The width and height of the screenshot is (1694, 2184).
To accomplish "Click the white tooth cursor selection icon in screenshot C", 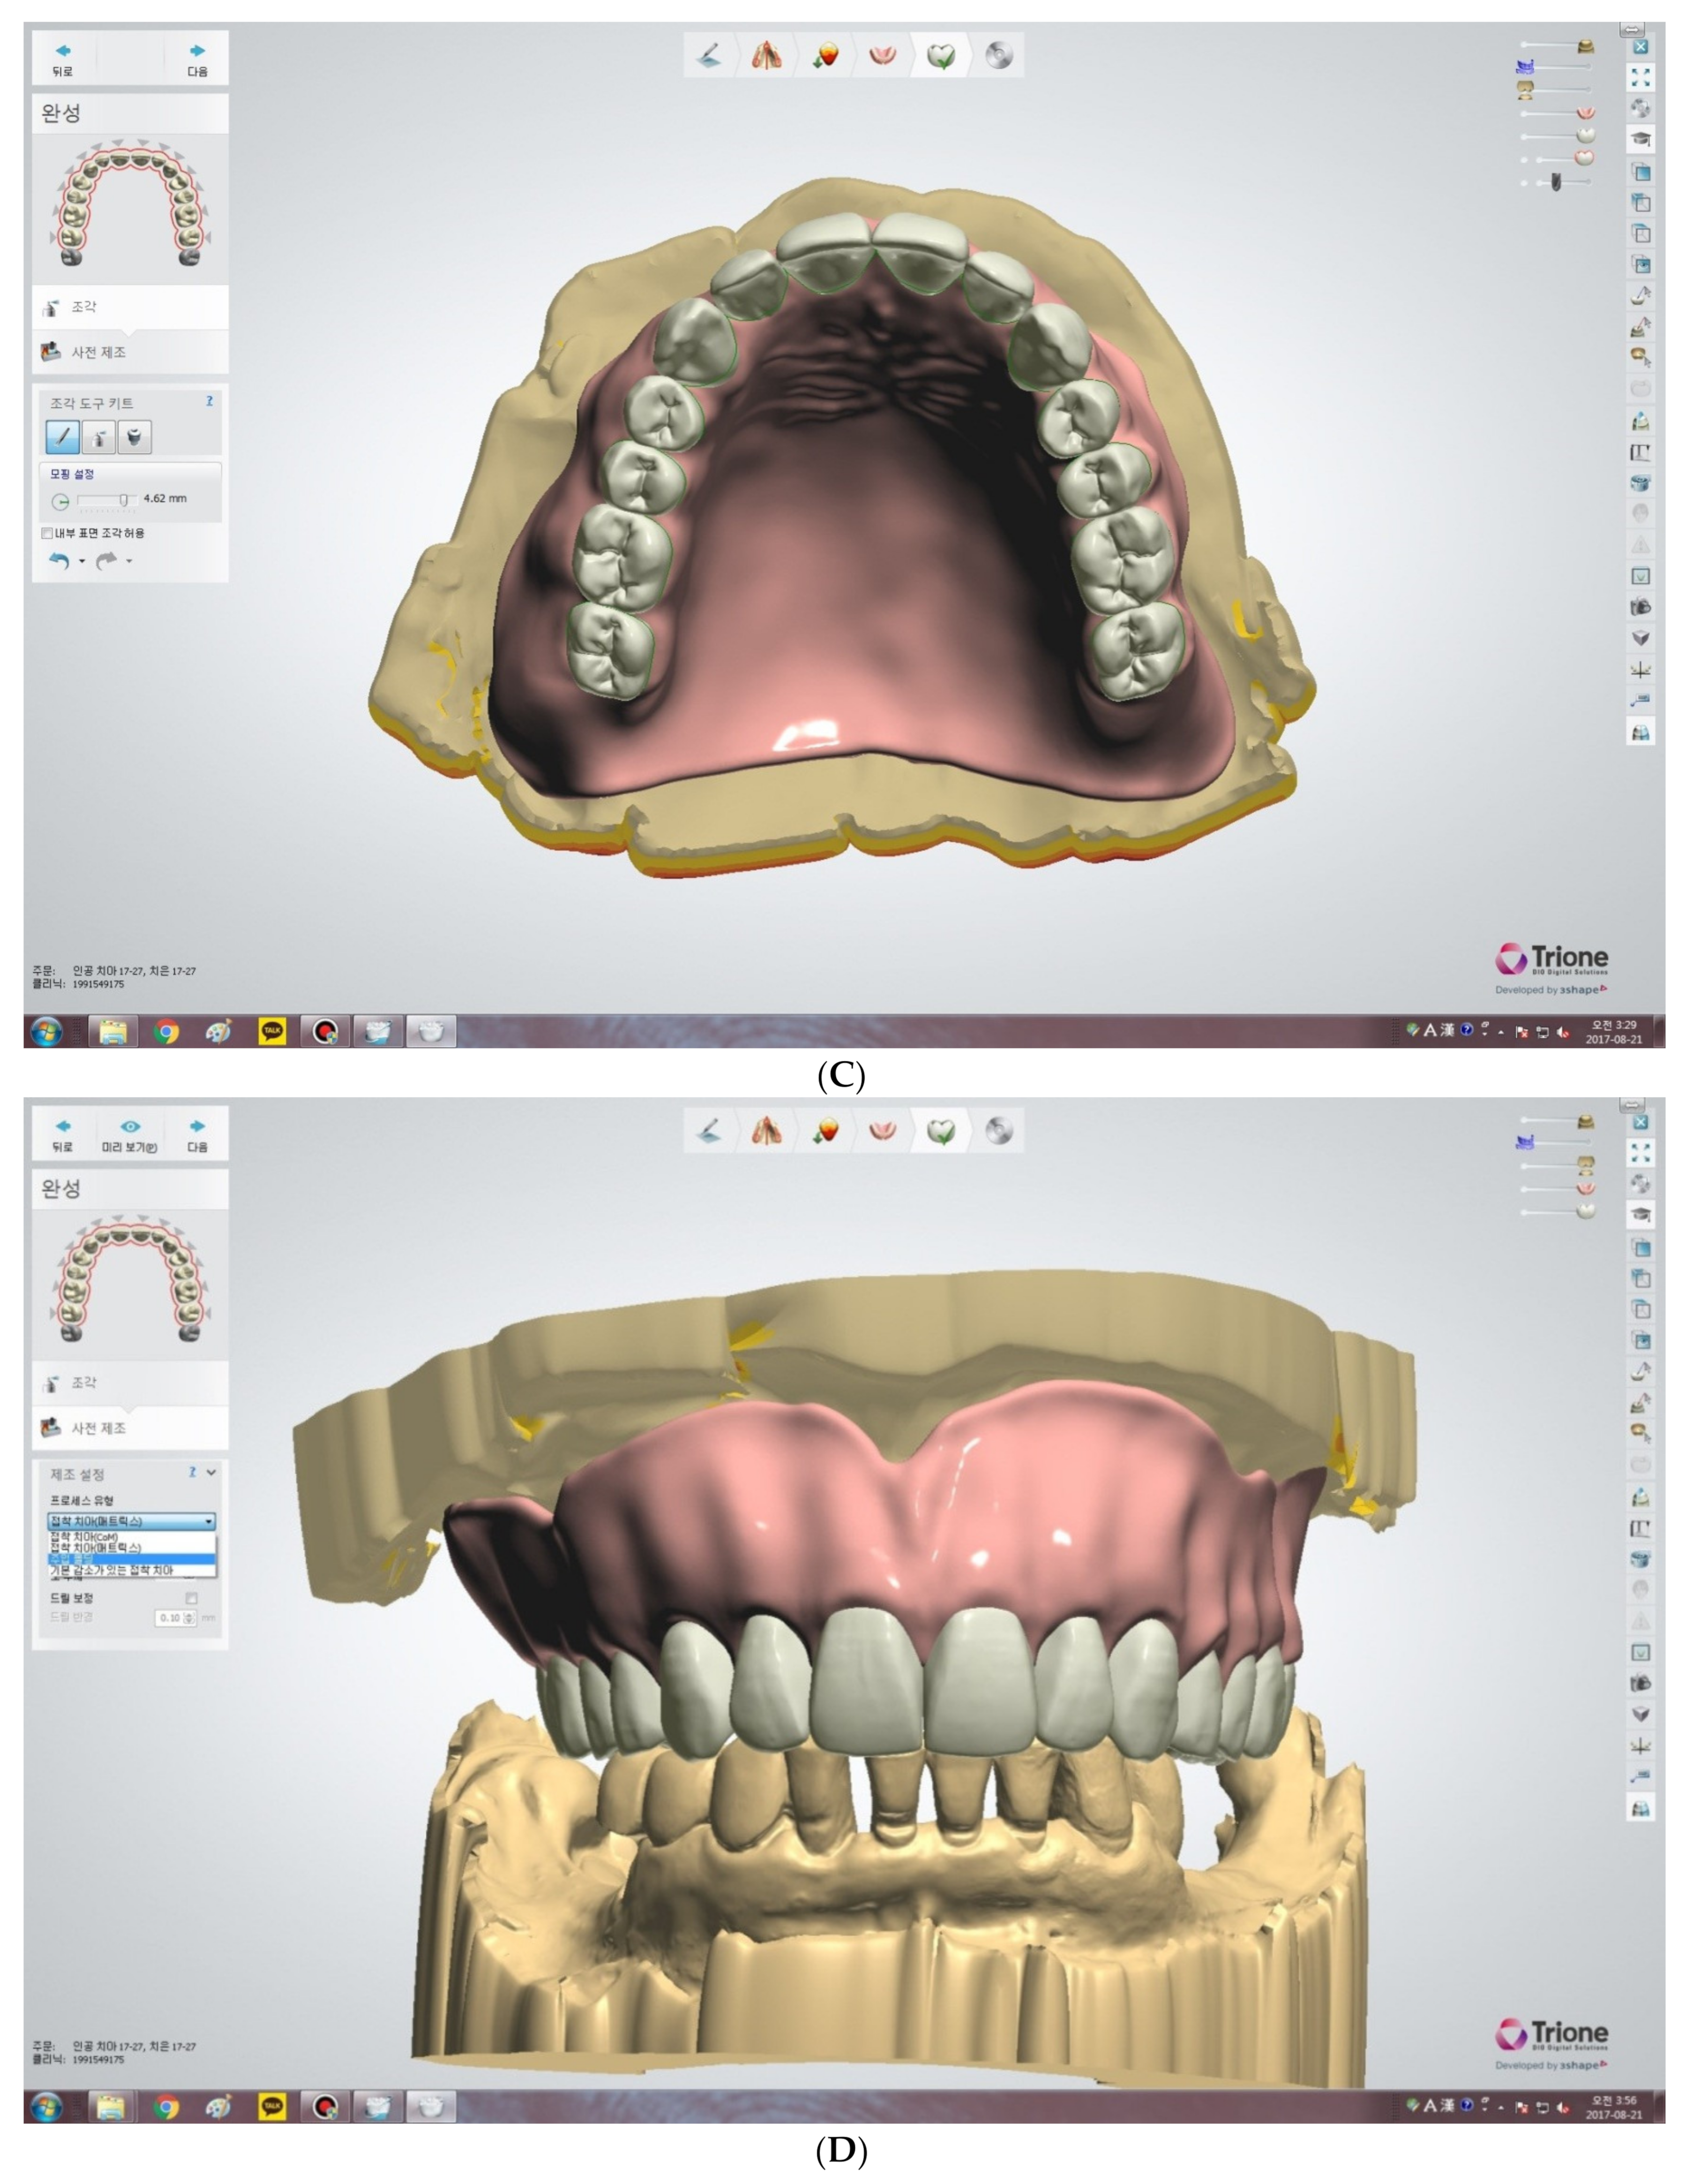I will pyautogui.click(x=1640, y=296).
